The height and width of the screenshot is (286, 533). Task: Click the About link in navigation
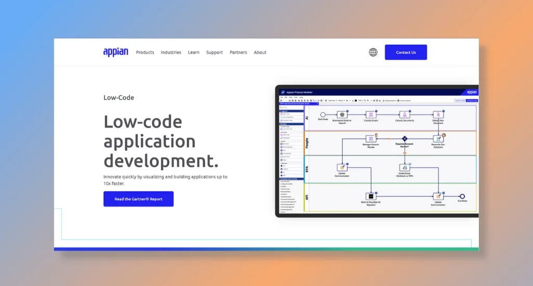point(260,53)
